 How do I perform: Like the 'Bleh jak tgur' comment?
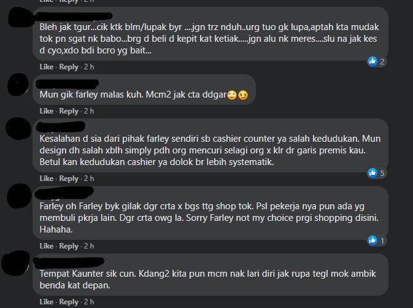click(x=47, y=67)
